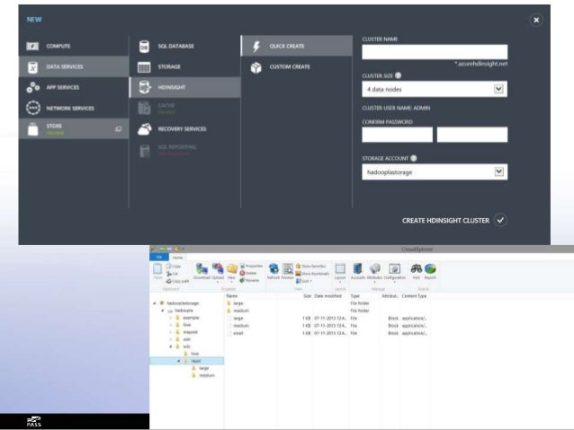Viewport: 574px width, 430px height.
Task: Select Compute in the NEW panel
Action: click(74, 46)
